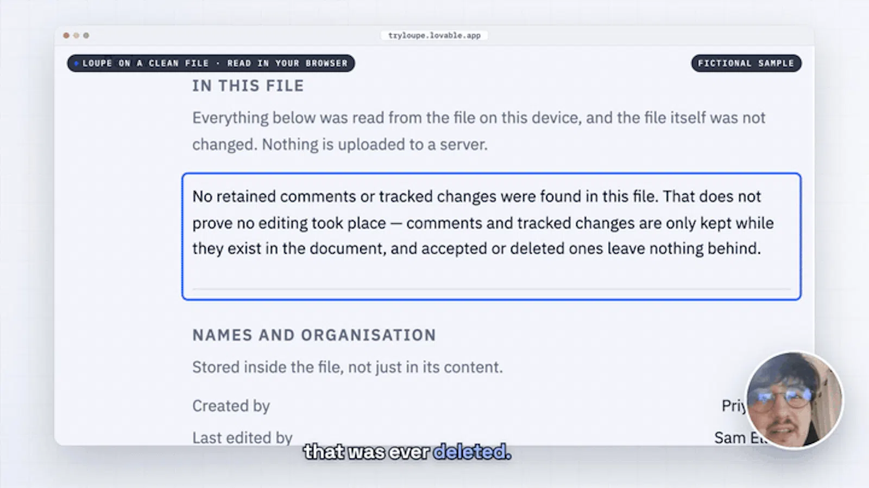This screenshot has height=488, width=869.
Task: Click the 'Loupe on a clean file' badge
Action: [211, 63]
